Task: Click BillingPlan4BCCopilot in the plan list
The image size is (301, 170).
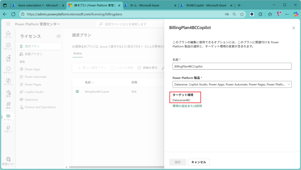Action: tap(97, 92)
